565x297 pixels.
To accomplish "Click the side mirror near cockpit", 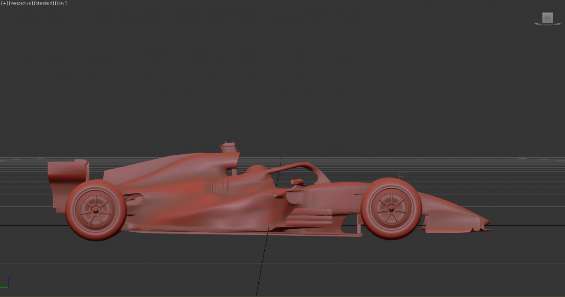I will point(297,183).
